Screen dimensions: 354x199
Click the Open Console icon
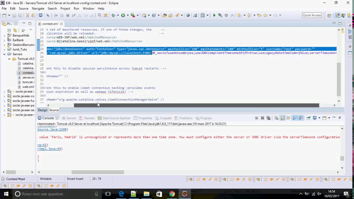pyautogui.click(x=324, y=118)
